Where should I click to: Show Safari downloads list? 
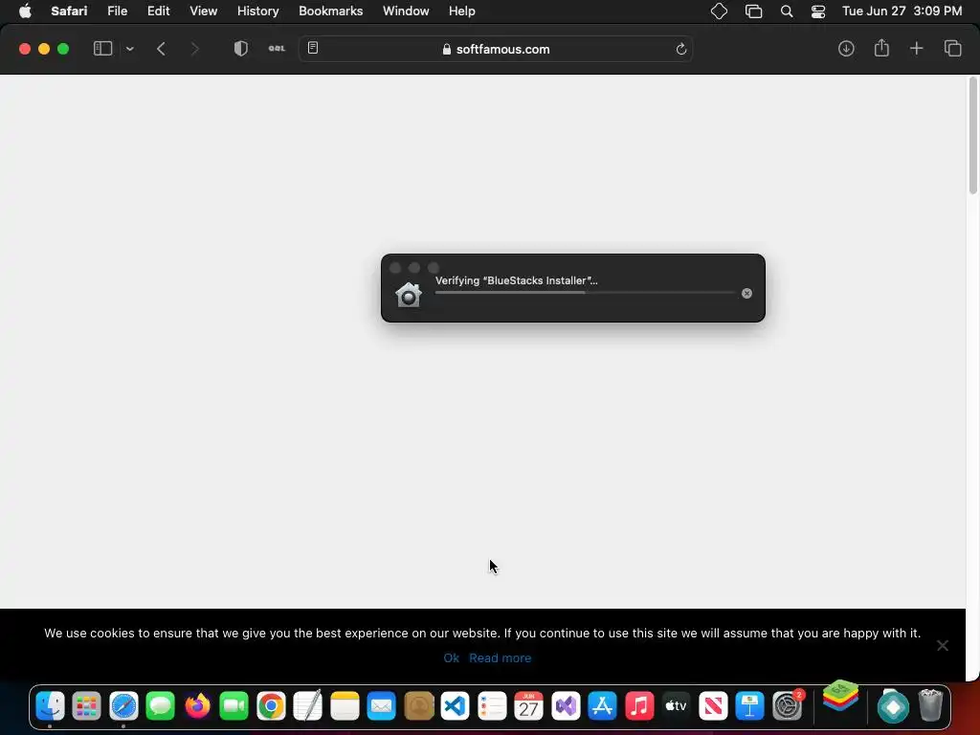846,49
